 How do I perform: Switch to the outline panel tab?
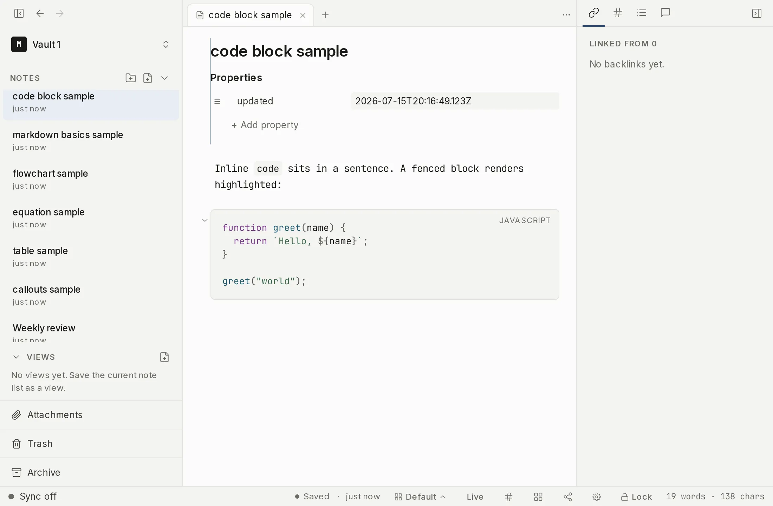point(642,13)
